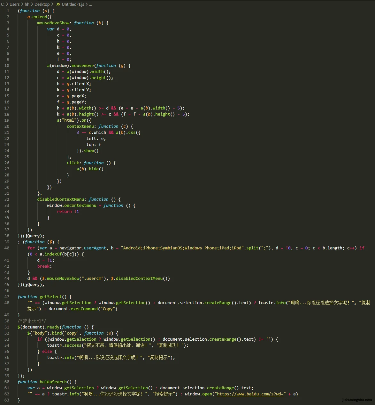Click mousemove method on line 10
The width and height of the screenshot is (375, 405).
[x=83, y=65]
